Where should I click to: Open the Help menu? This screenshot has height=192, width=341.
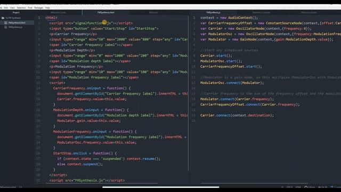coord(47,7)
